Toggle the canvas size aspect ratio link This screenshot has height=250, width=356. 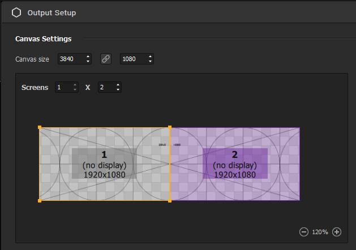tap(106, 59)
